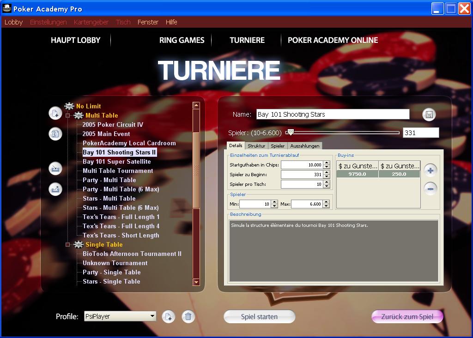Click the chip icon next to Multi Table
Image resolution: width=473 pixels, height=338 pixels.
(79, 115)
